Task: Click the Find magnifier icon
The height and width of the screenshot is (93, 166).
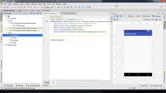Action: click(x=28, y=7)
